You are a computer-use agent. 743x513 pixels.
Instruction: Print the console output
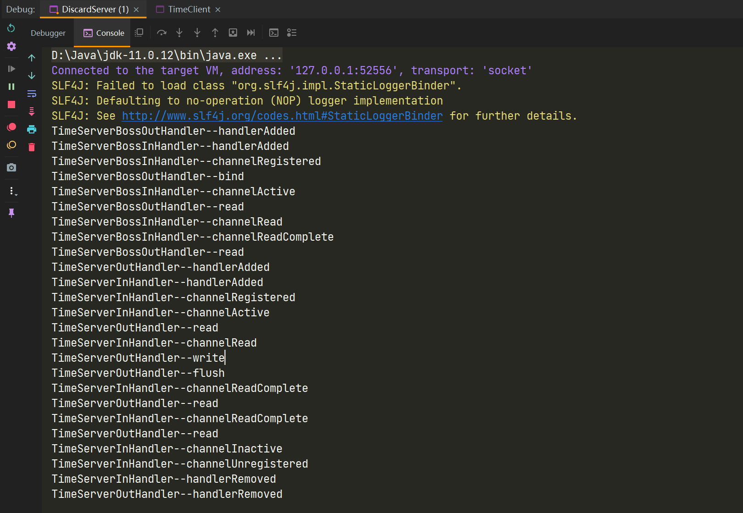pyautogui.click(x=32, y=129)
